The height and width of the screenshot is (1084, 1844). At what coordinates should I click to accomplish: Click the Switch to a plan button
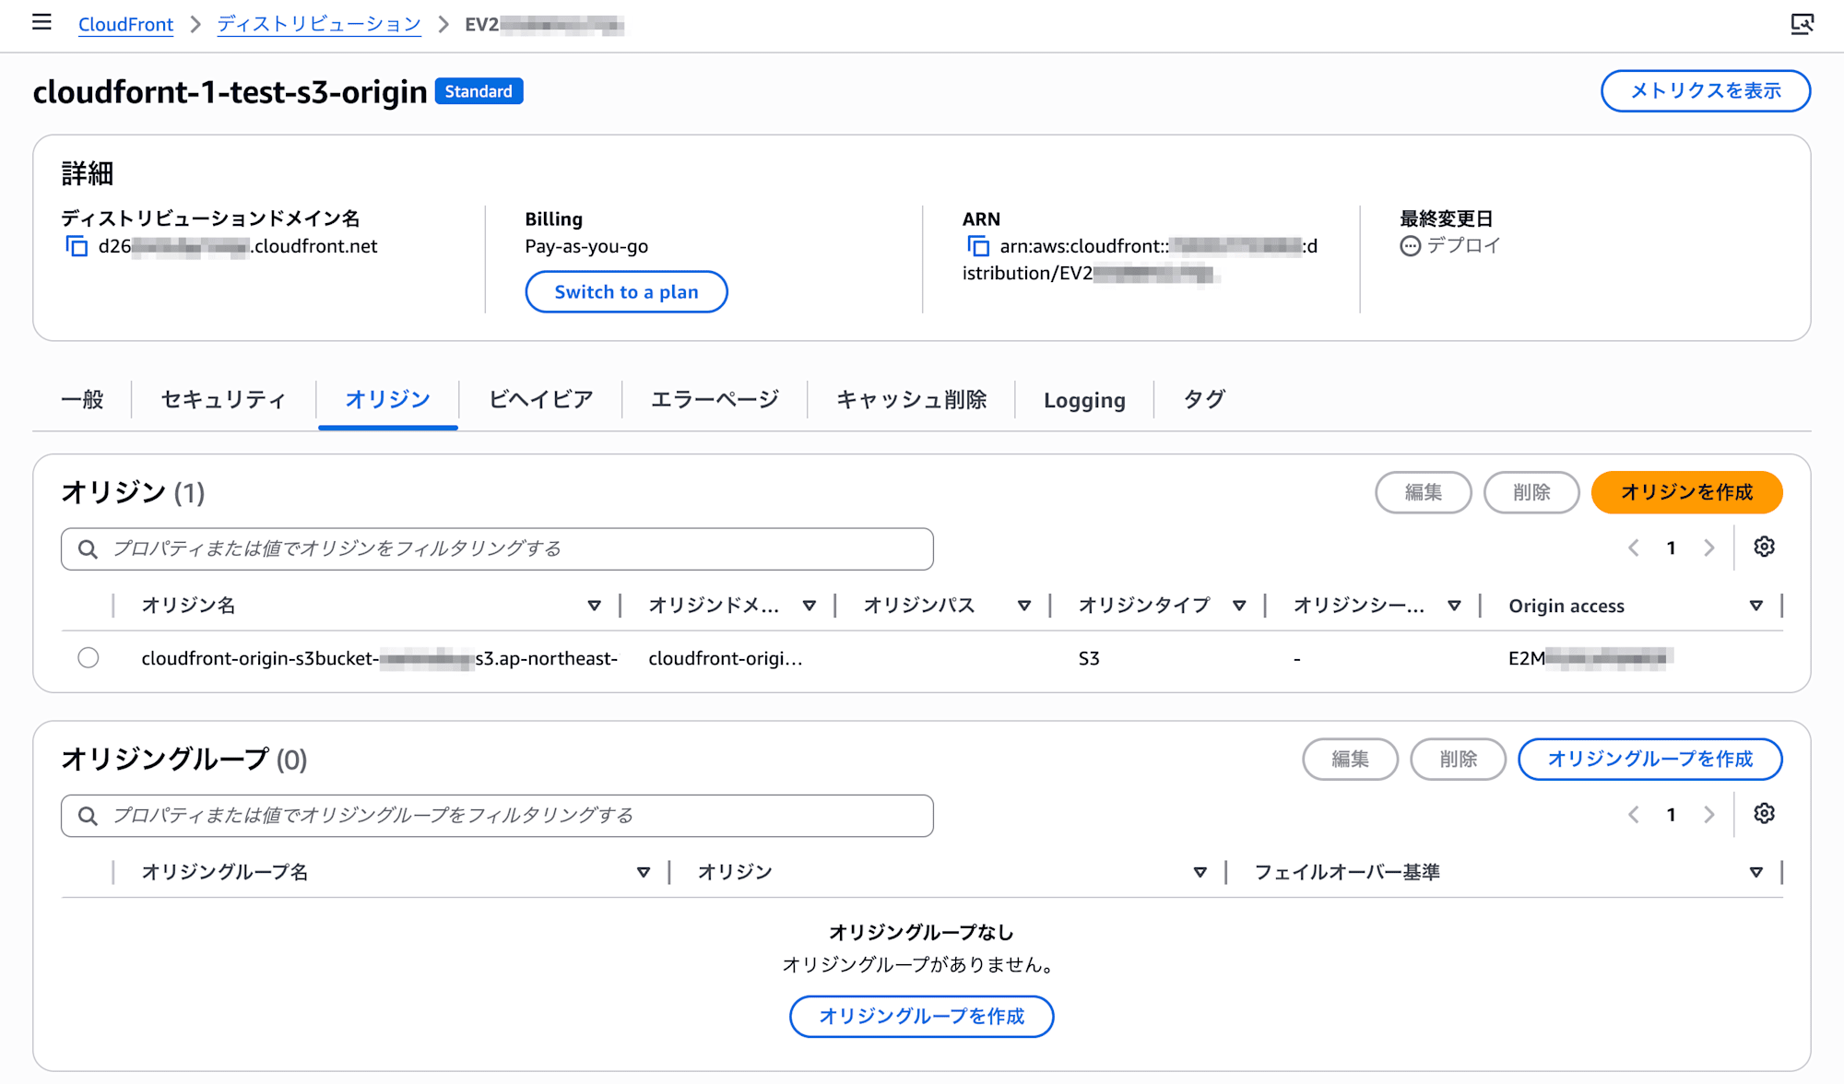click(626, 292)
